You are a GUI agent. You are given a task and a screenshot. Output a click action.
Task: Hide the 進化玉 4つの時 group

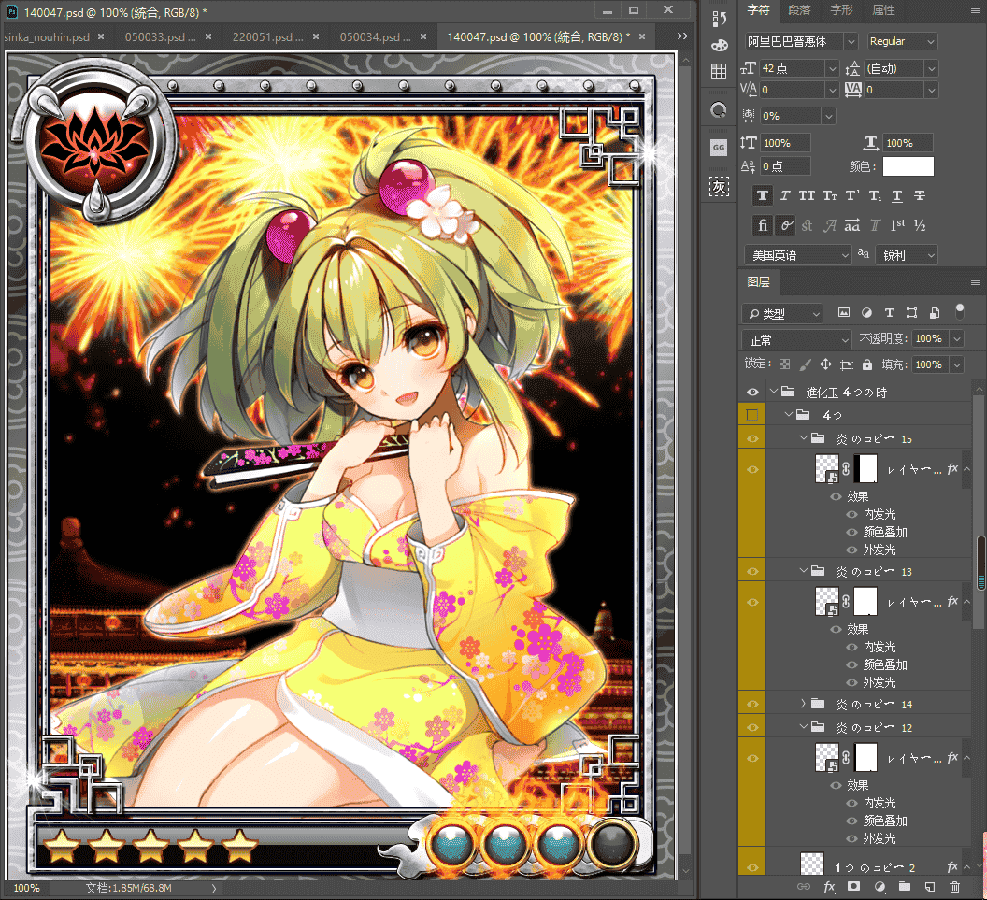click(x=752, y=393)
